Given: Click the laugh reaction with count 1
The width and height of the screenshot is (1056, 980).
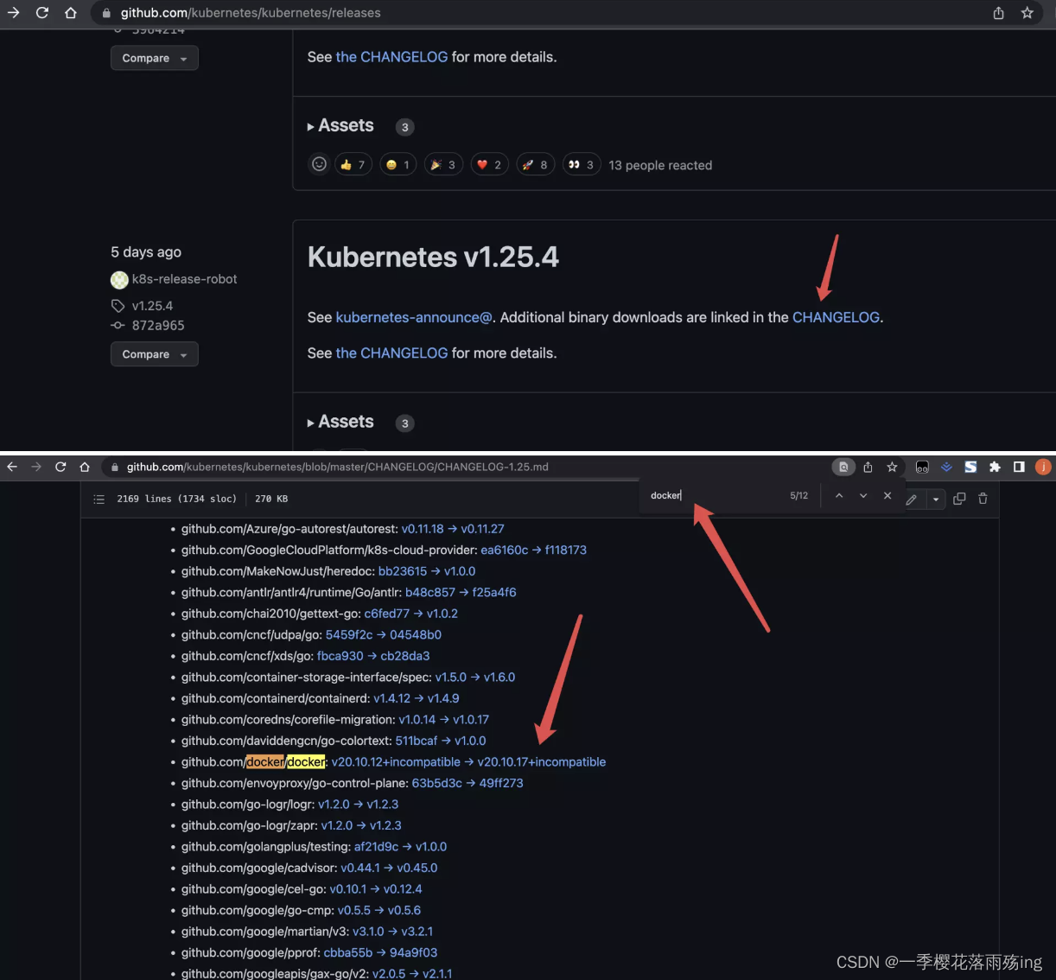Looking at the screenshot, I should 398,164.
